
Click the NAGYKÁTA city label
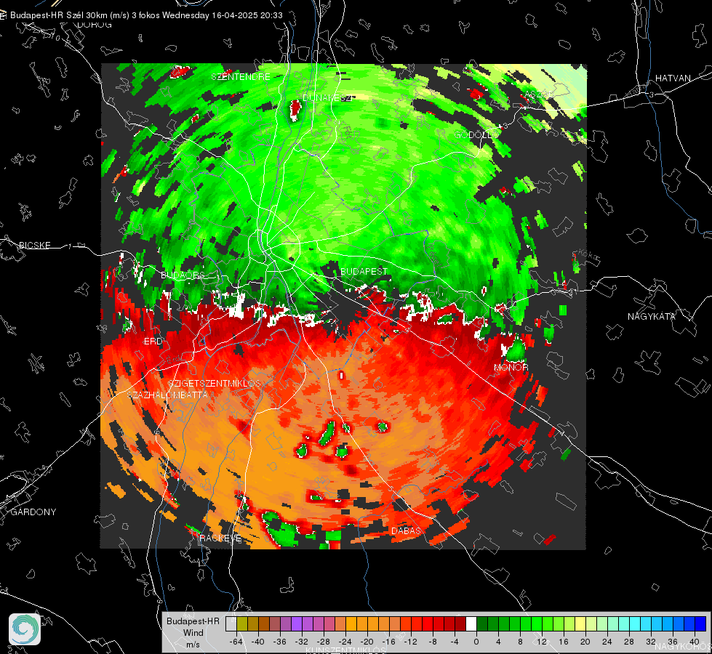click(651, 317)
